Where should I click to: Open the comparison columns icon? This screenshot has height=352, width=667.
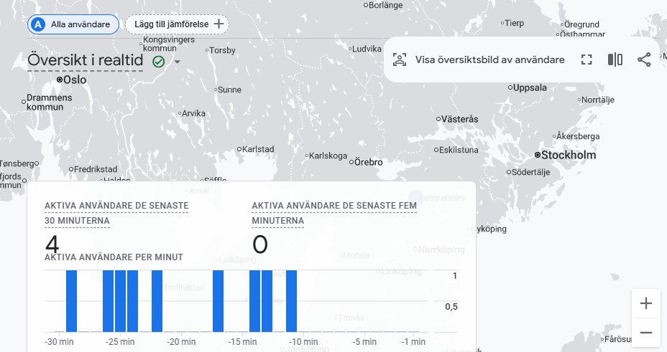[x=615, y=60]
